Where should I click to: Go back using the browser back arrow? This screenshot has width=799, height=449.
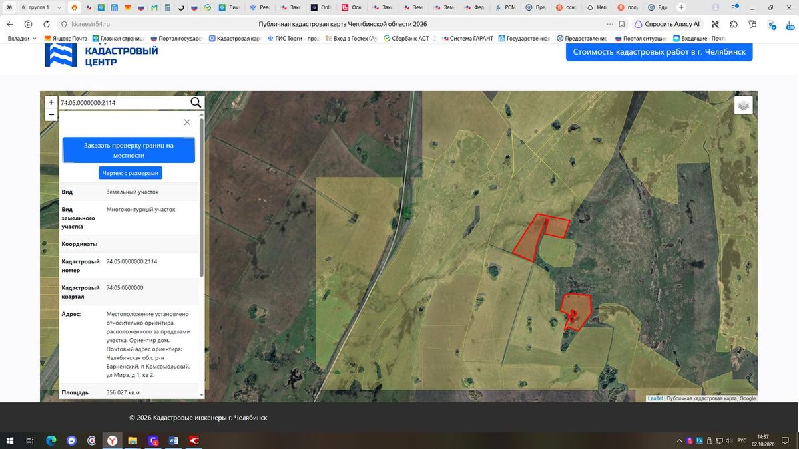point(11,24)
